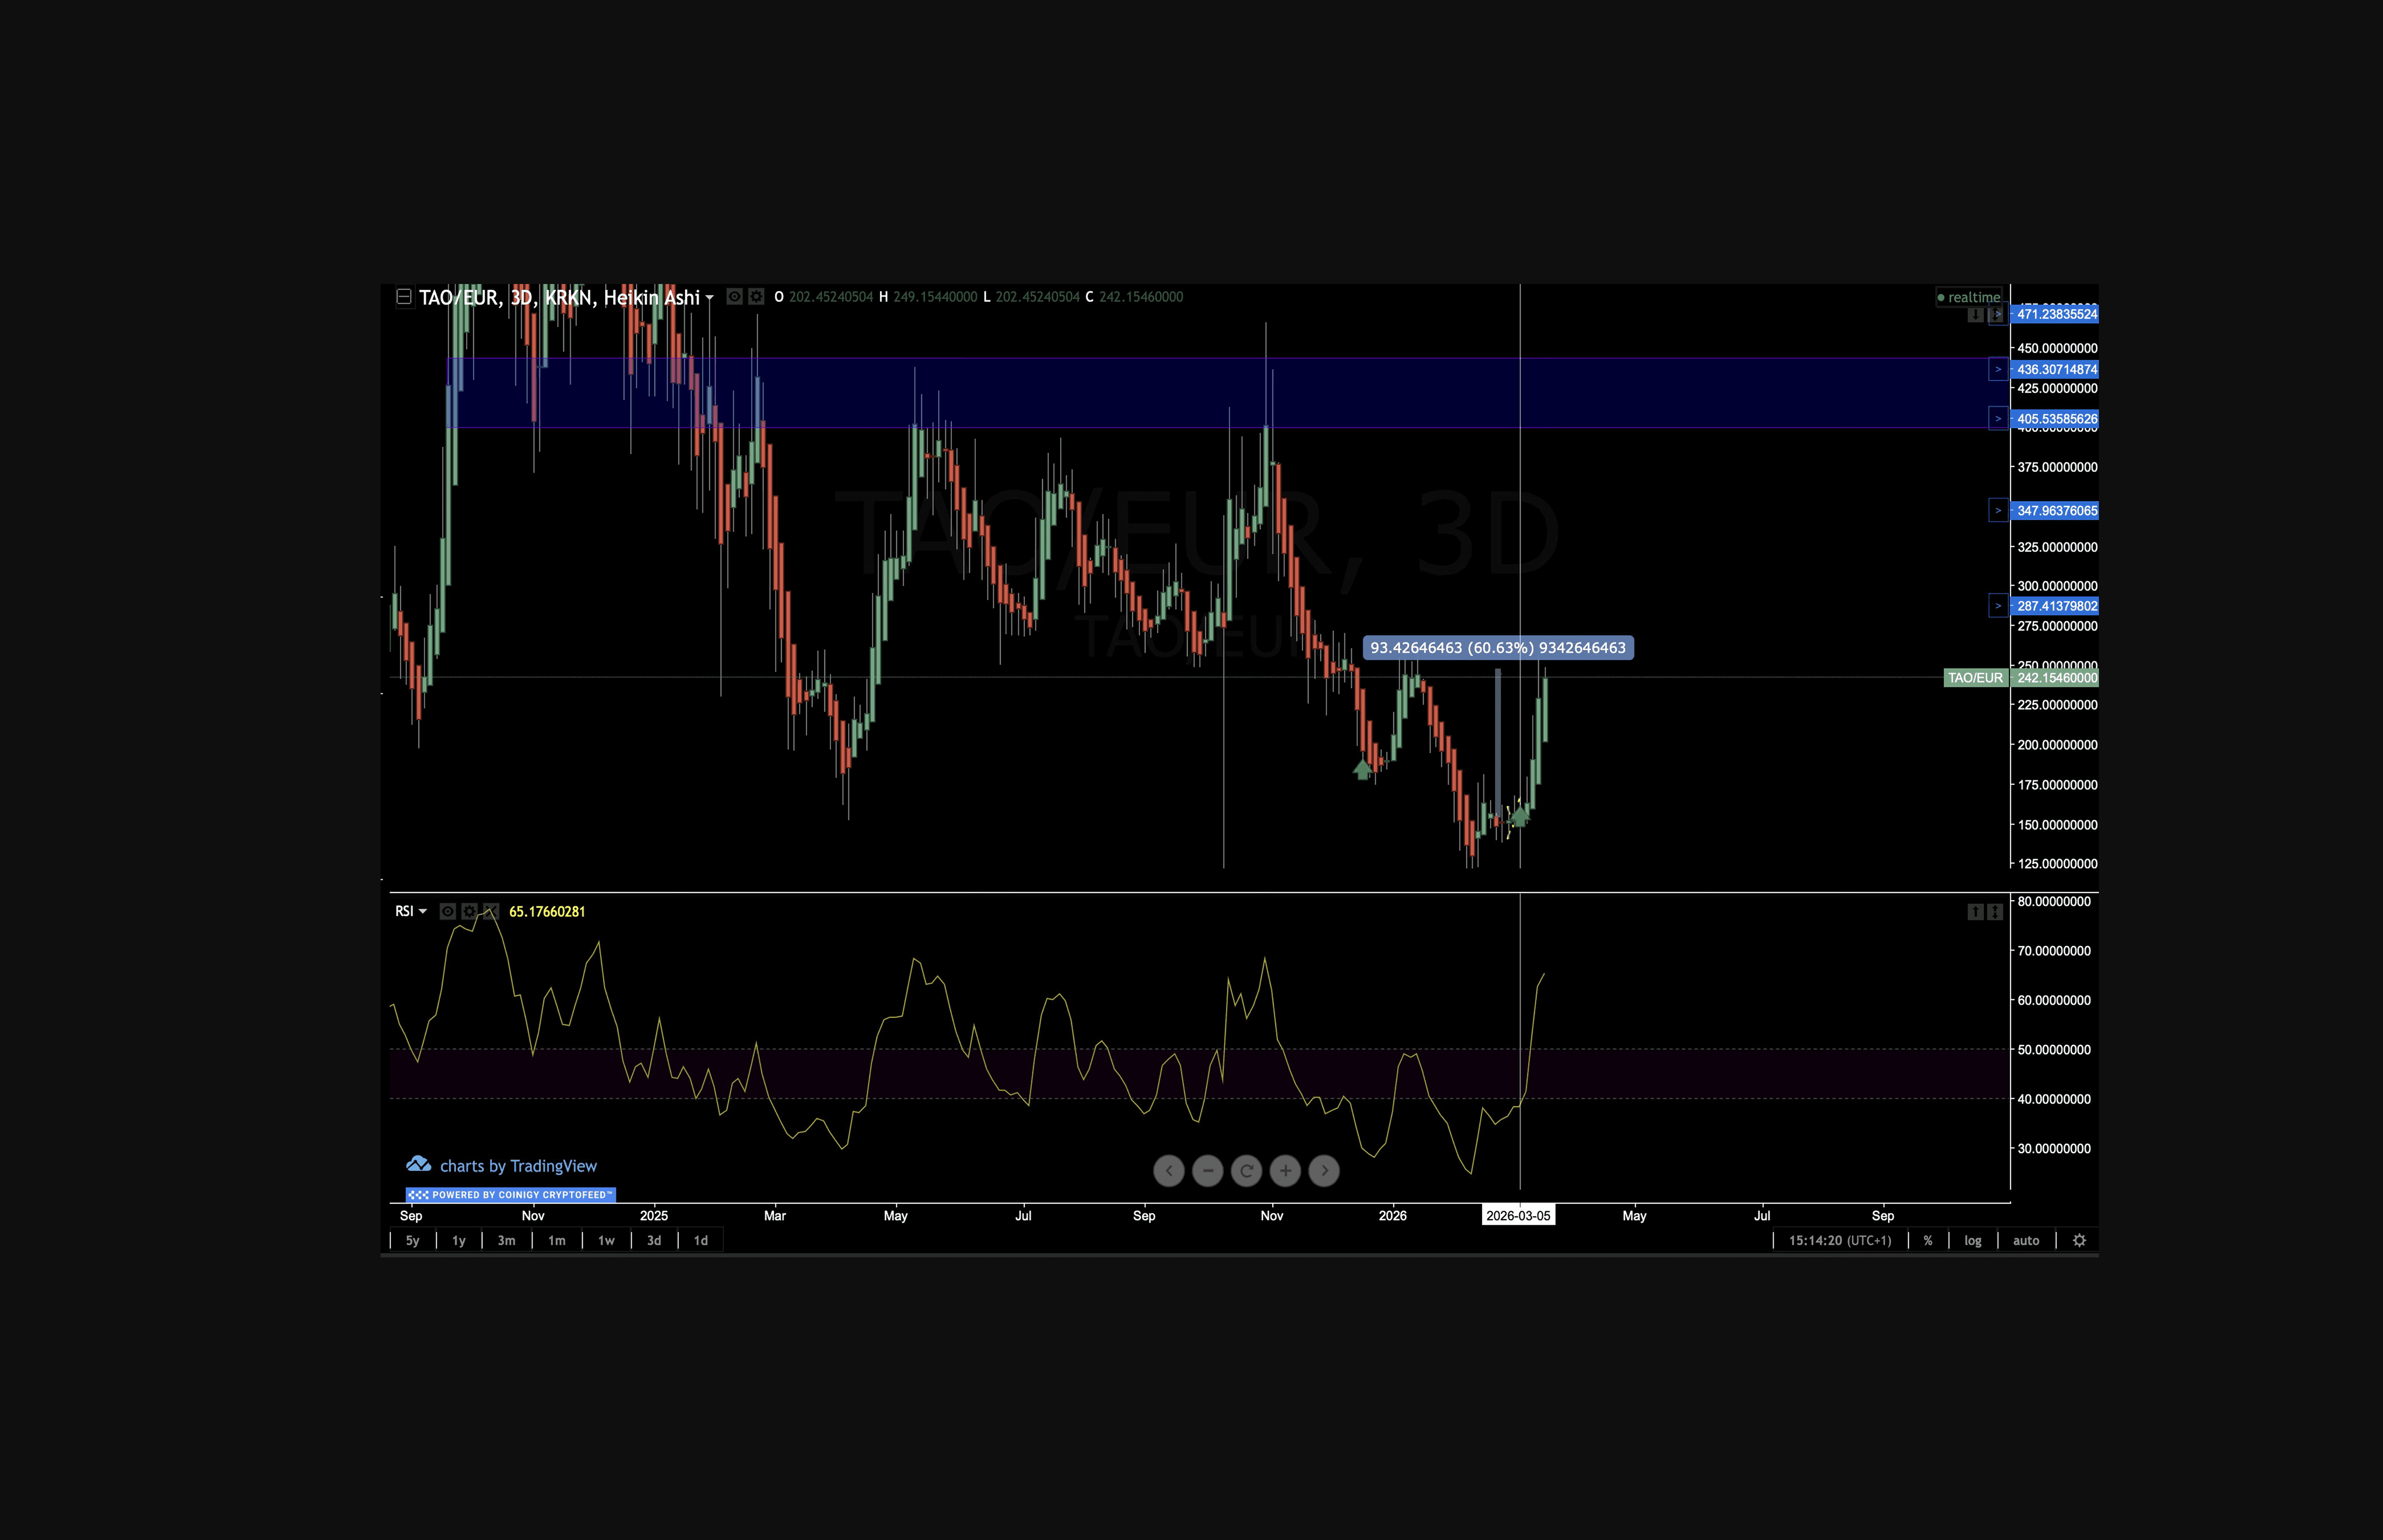This screenshot has width=2383, height=1540.
Task: Open chart properties gear at bottom right
Action: [x=2079, y=1240]
